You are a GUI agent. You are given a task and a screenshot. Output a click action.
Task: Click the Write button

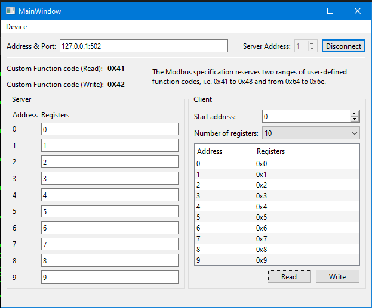click(337, 276)
